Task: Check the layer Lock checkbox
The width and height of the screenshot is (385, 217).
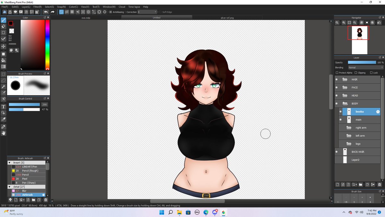Action: (371, 73)
